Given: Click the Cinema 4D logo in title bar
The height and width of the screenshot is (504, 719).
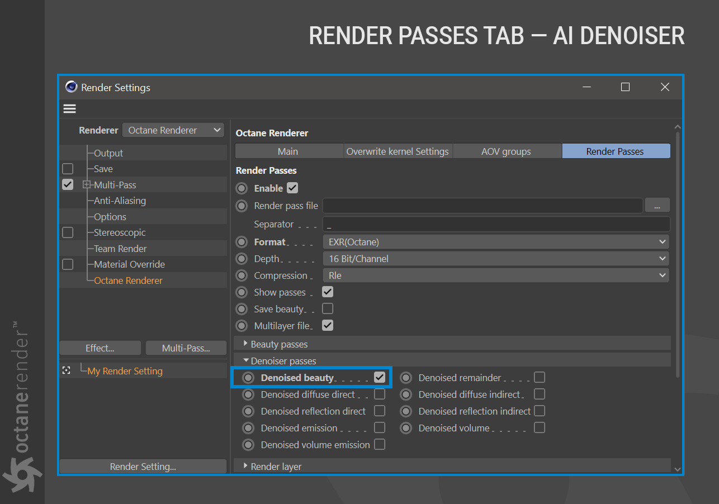Looking at the screenshot, I should 71,87.
